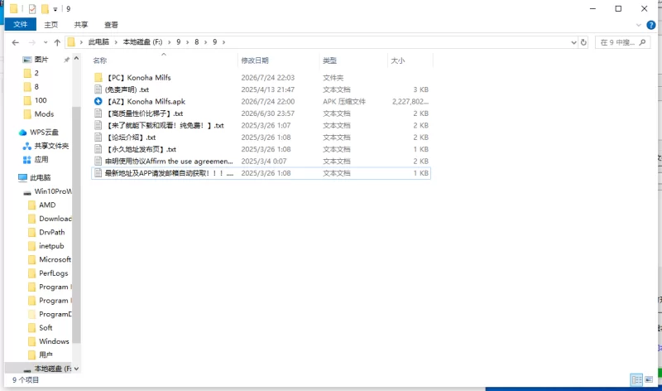The image size is (662, 391).
Task: Switch to the 主页 ribbon tab
Action: 51,25
